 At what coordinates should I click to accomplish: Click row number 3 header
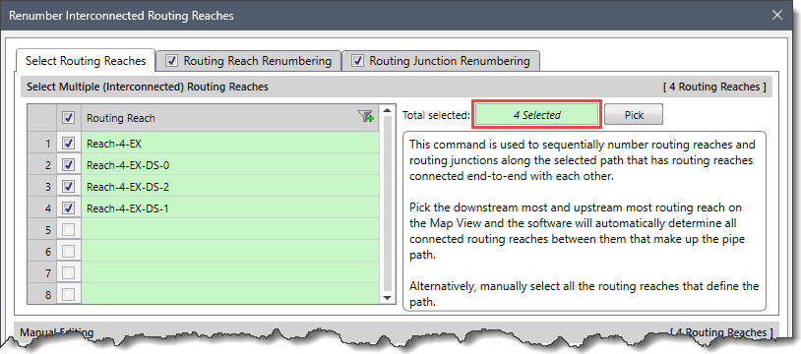point(42,187)
